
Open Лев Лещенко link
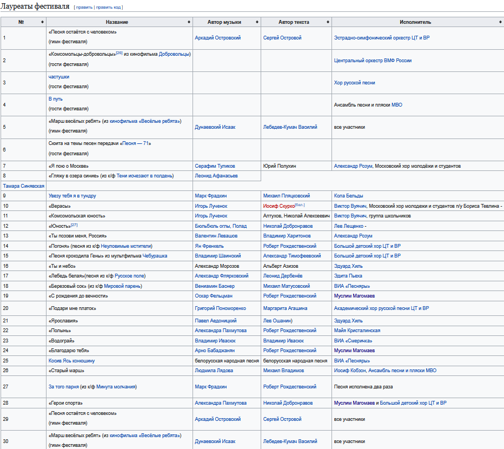[x=348, y=226]
